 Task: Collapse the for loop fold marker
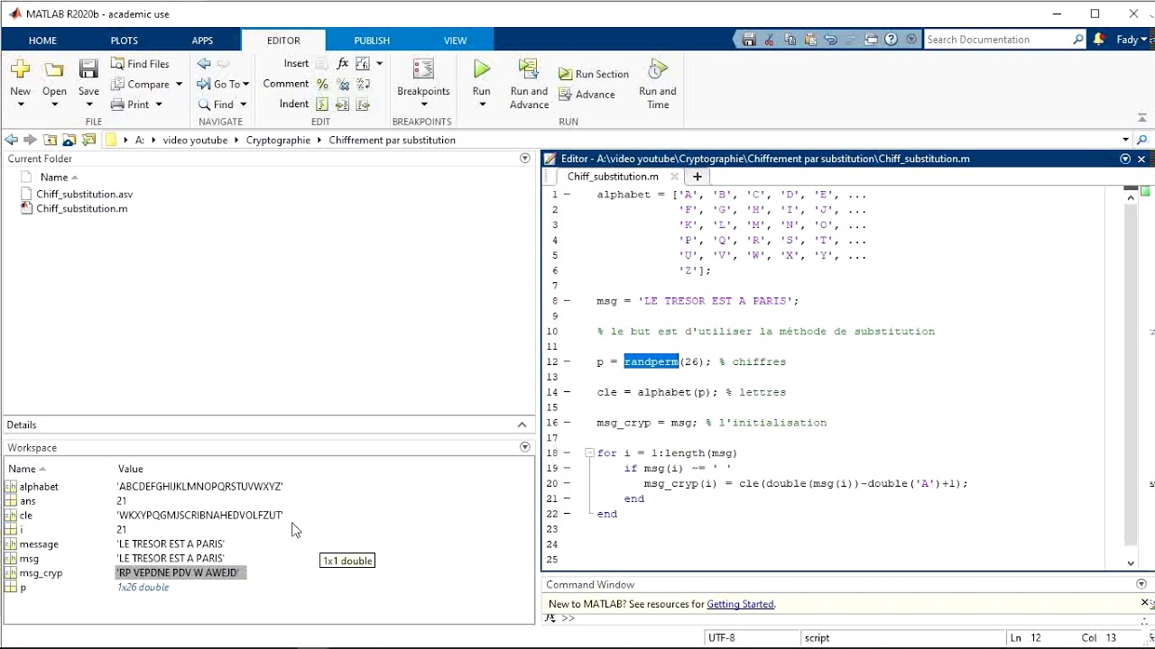(x=589, y=452)
